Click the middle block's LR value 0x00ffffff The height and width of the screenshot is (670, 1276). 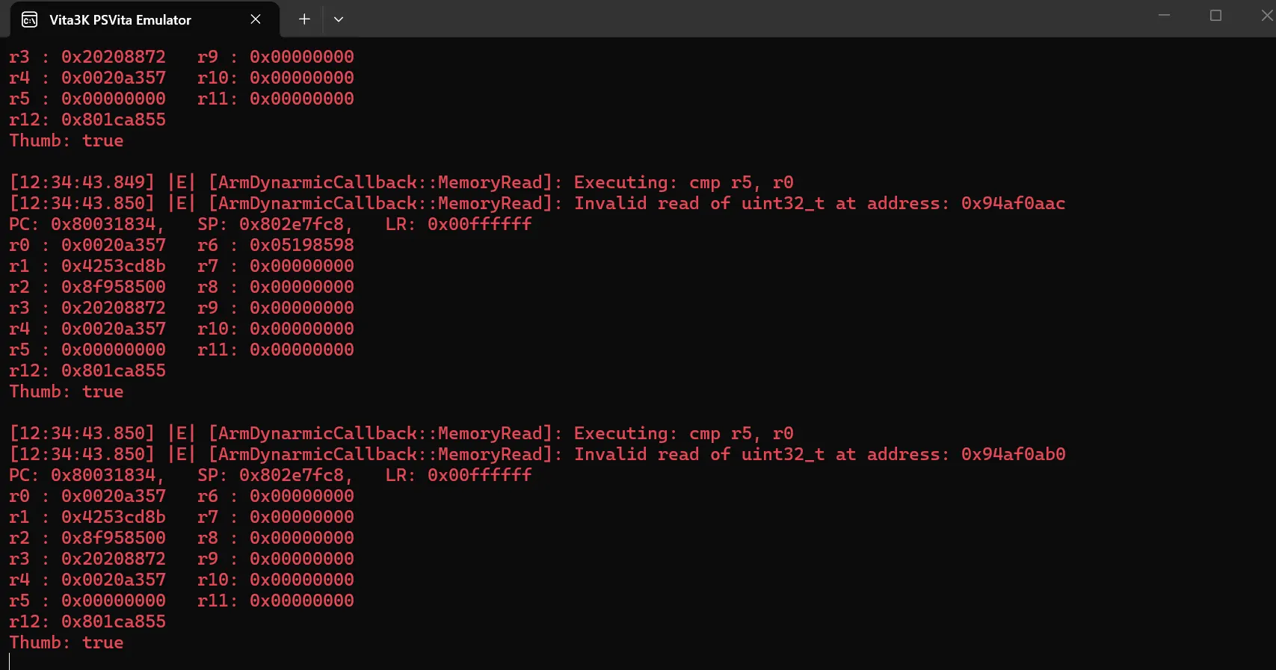click(x=480, y=224)
